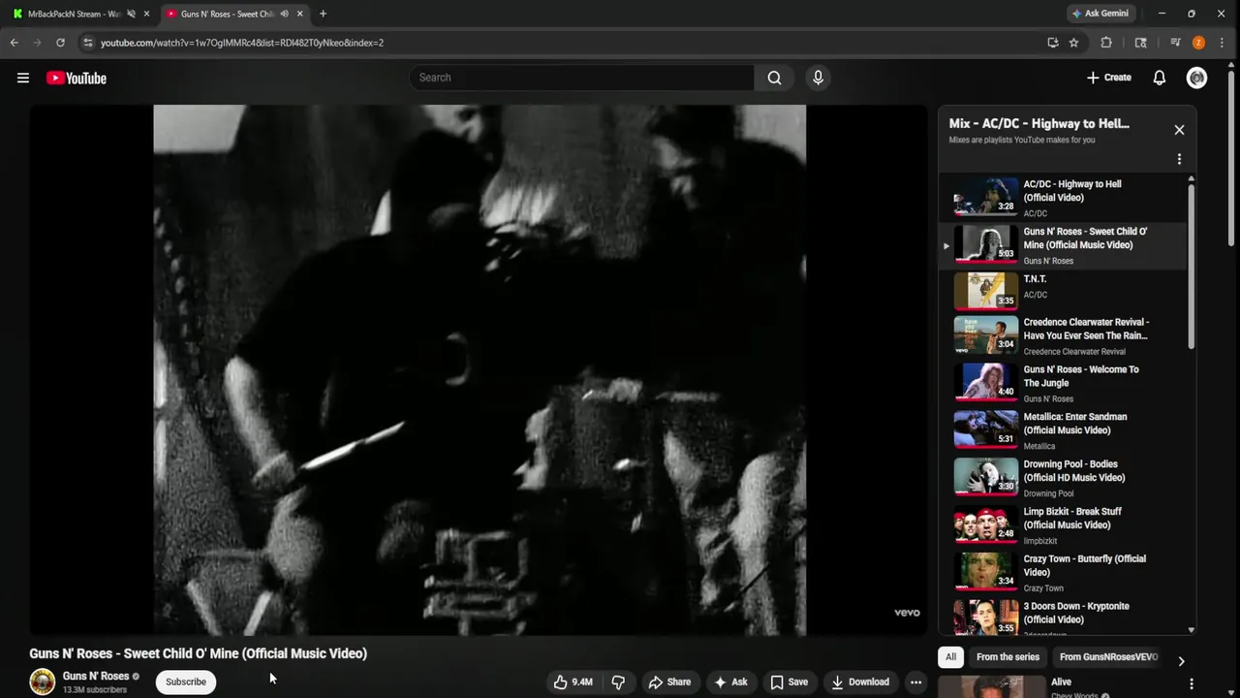Viewport: 1240px width, 698px height.
Task: Play Welcome To The Jungle from playlist
Action: pyautogui.click(x=1063, y=383)
